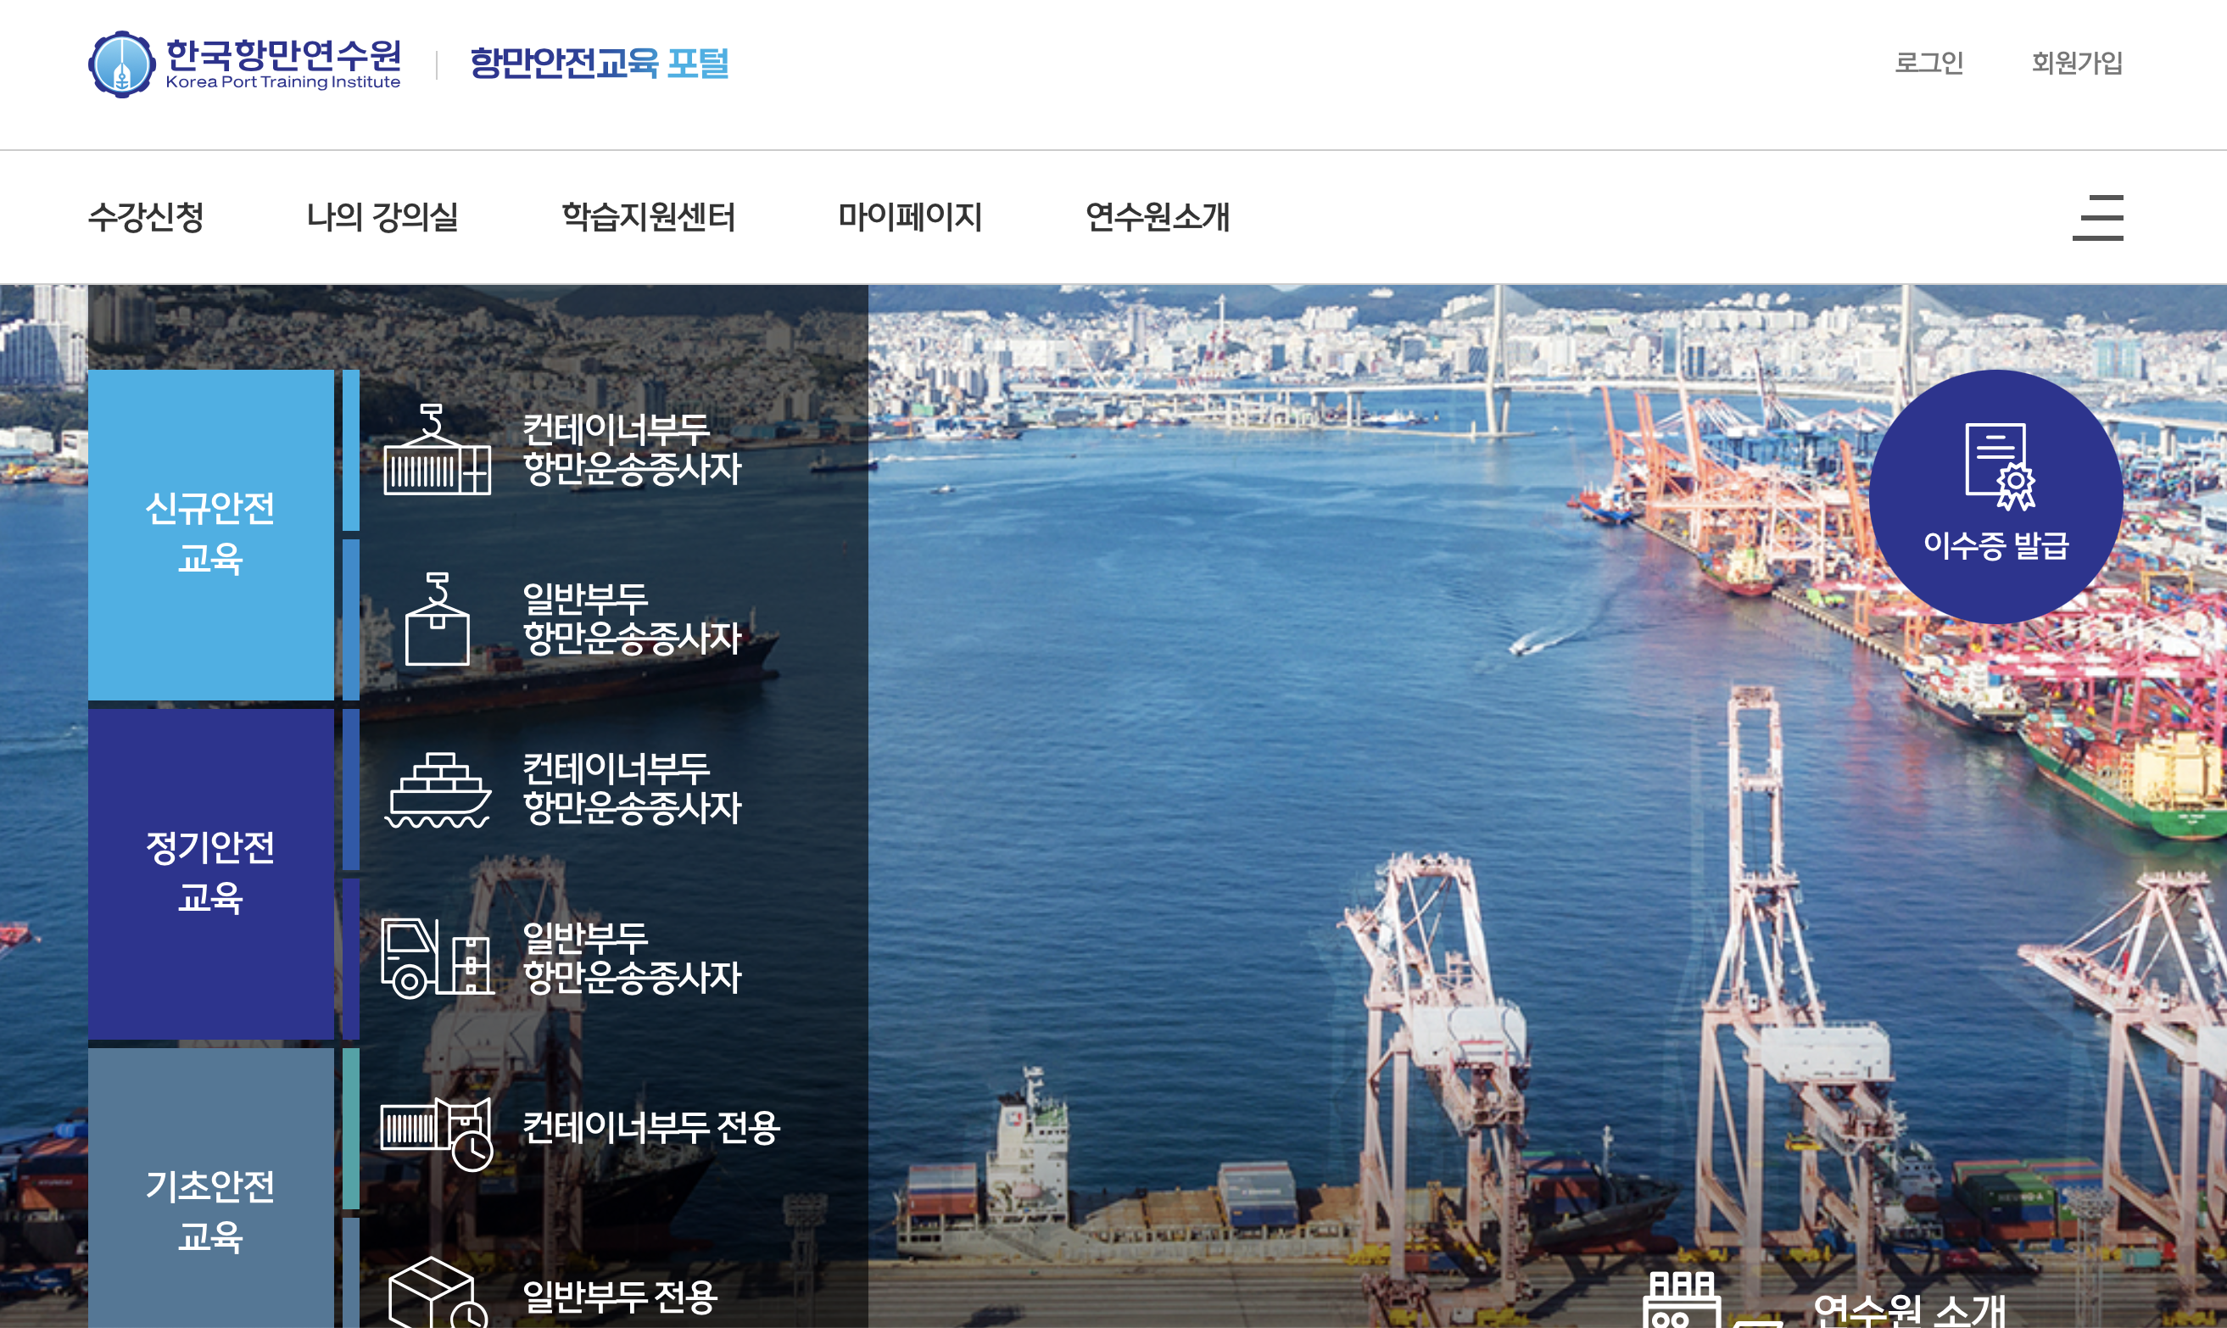2227x1328 pixels.
Task: Click the Korea Port Training Institute logo
Action: tap(244, 64)
